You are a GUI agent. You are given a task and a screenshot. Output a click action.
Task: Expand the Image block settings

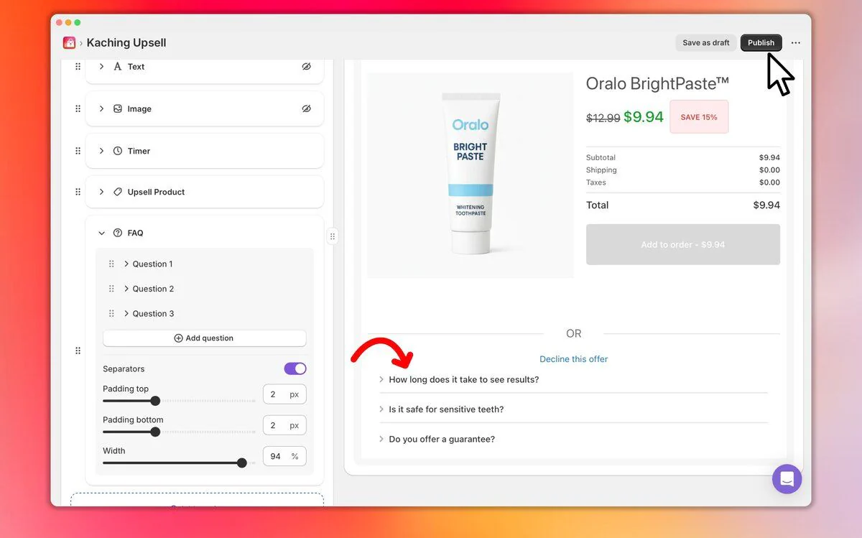click(101, 108)
